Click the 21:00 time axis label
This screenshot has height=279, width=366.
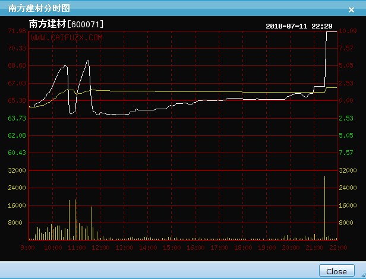pyautogui.click(x=315, y=247)
